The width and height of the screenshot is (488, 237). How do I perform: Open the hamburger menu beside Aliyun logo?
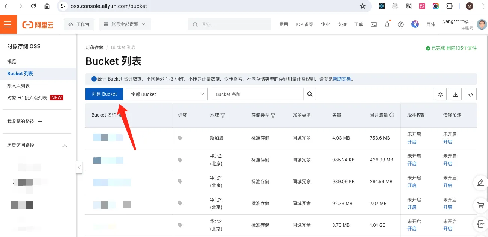(x=8, y=24)
